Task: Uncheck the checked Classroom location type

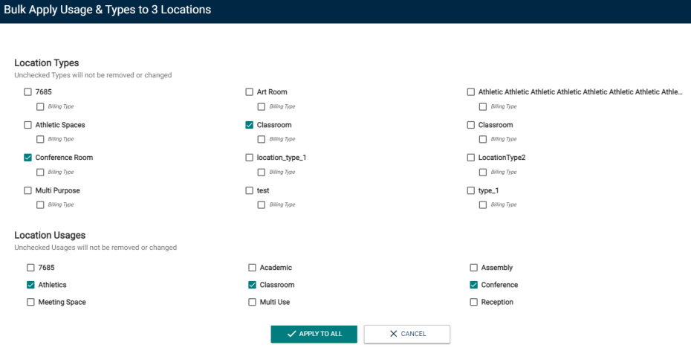Action: (250, 125)
